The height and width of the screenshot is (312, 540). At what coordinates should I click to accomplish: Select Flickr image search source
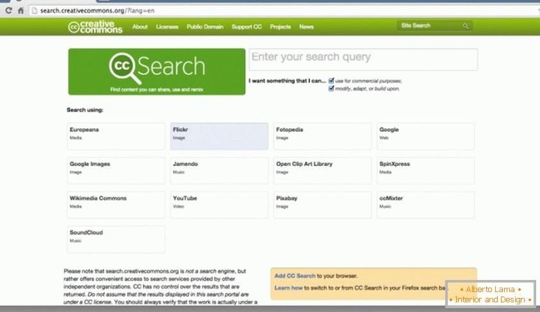coord(219,136)
